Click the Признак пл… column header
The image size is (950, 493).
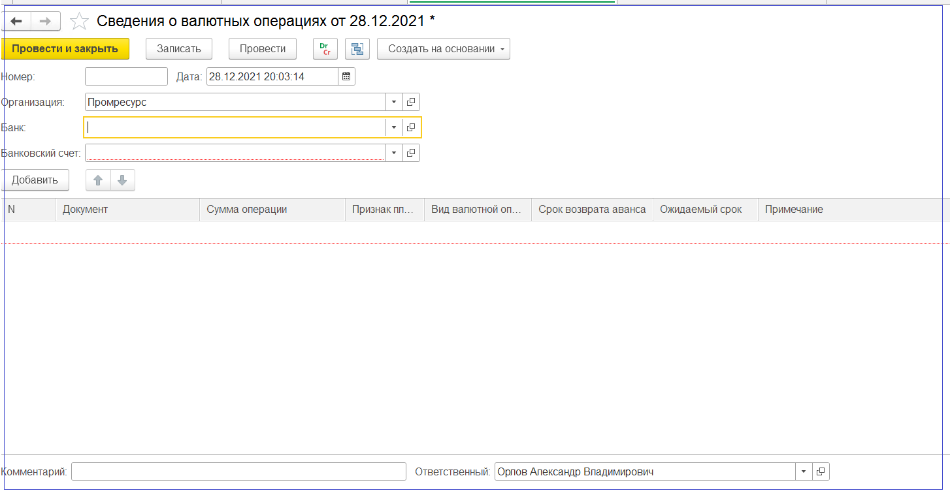click(x=385, y=210)
